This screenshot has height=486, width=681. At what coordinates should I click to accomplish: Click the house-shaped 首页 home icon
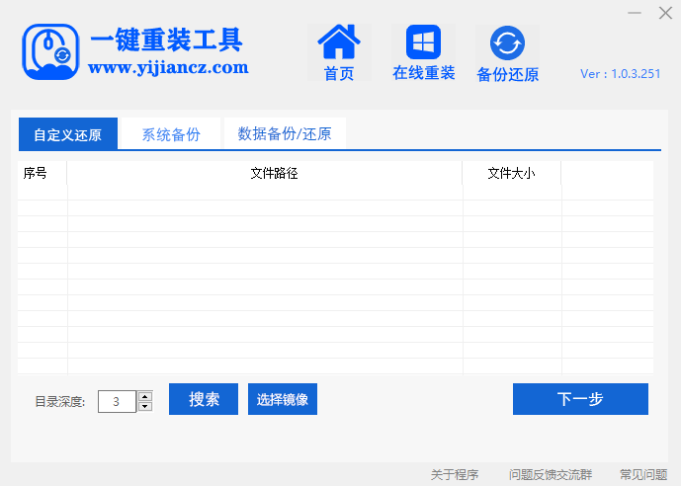(339, 43)
